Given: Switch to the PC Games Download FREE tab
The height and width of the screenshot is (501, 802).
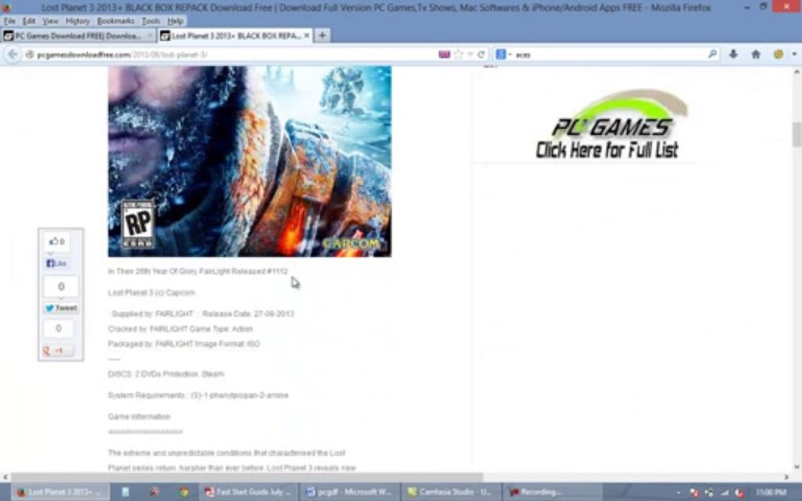Looking at the screenshot, I should (77, 35).
